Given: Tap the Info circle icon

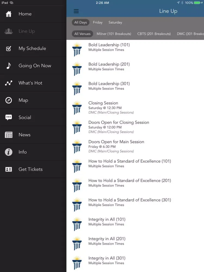Looking at the screenshot, I should [8, 152].
